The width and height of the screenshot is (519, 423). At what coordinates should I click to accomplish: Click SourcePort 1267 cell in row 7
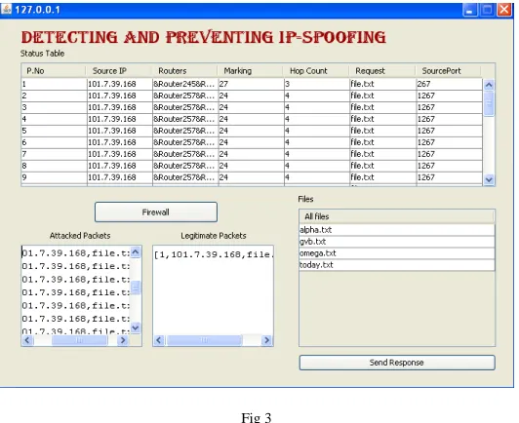point(449,154)
